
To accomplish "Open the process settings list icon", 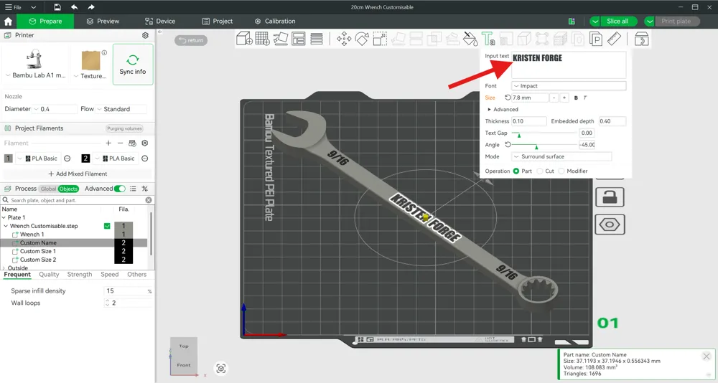I will (x=133, y=189).
